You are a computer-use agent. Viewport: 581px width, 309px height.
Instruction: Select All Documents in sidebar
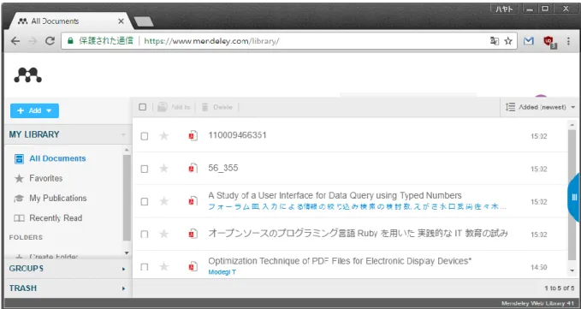(57, 158)
